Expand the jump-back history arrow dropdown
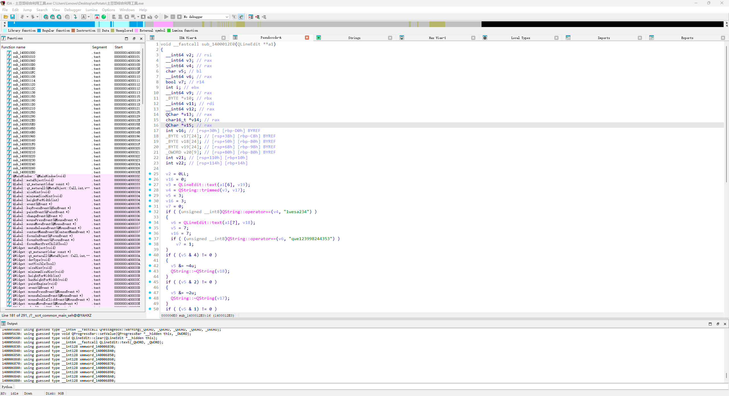Screen dimensions: 729x396 pyautogui.click(x=27, y=17)
